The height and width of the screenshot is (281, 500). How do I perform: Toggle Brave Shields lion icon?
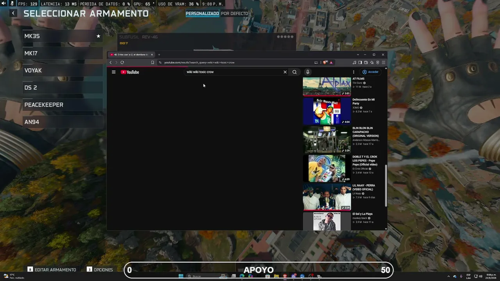325,62
